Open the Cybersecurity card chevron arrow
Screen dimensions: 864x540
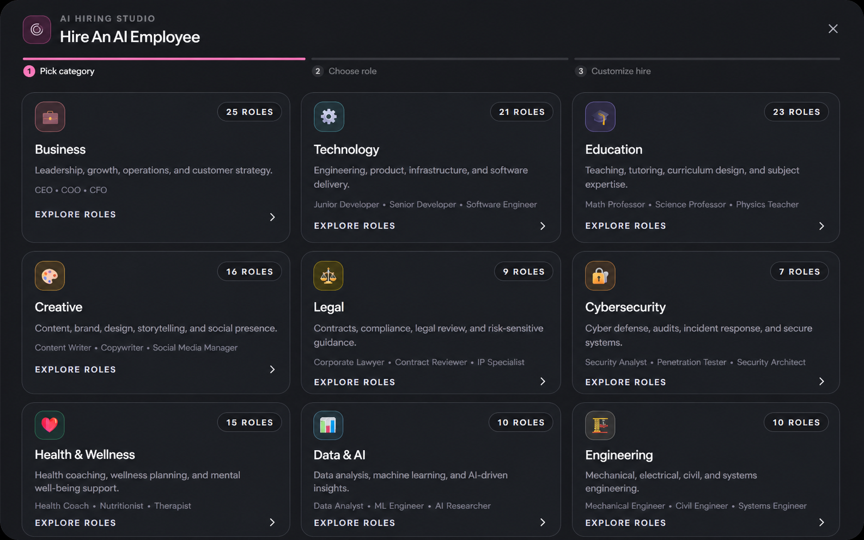(822, 382)
